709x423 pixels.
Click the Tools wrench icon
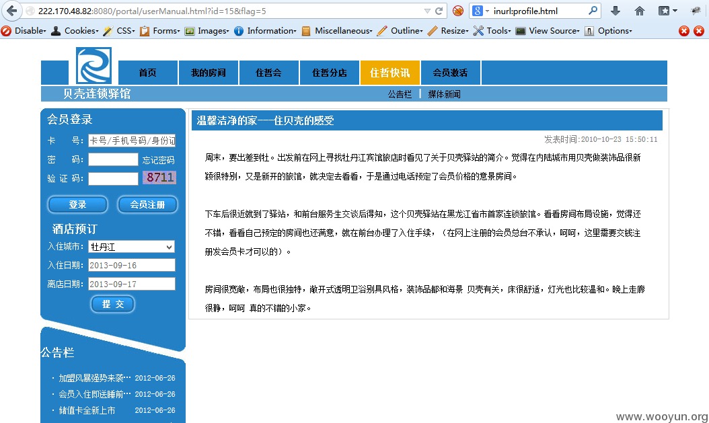click(x=478, y=31)
